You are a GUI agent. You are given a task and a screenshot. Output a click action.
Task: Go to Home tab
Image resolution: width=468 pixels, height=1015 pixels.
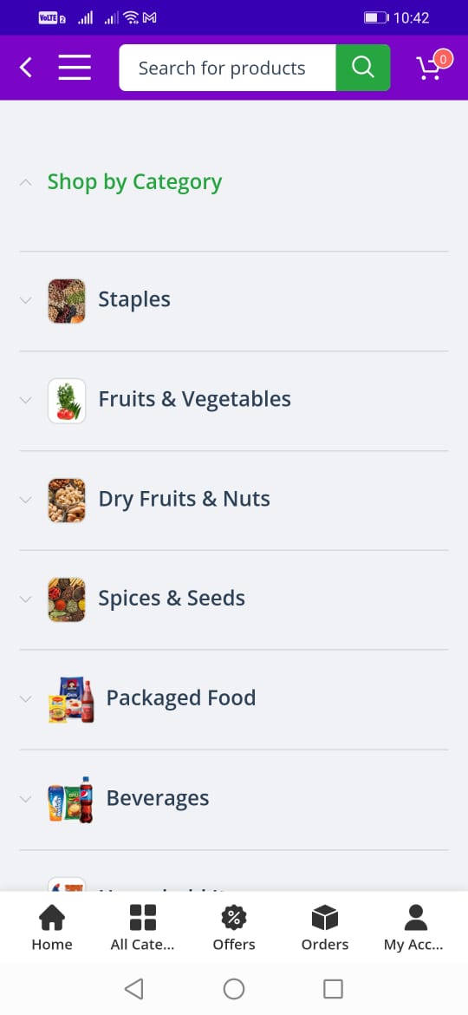[x=52, y=927]
